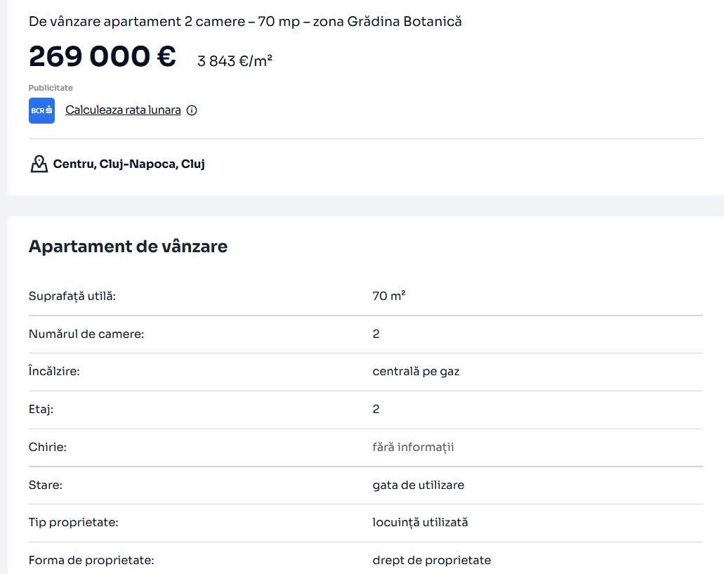Click the 70 m² surface value
This screenshot has width=724, height=574.
click(388, 296)
